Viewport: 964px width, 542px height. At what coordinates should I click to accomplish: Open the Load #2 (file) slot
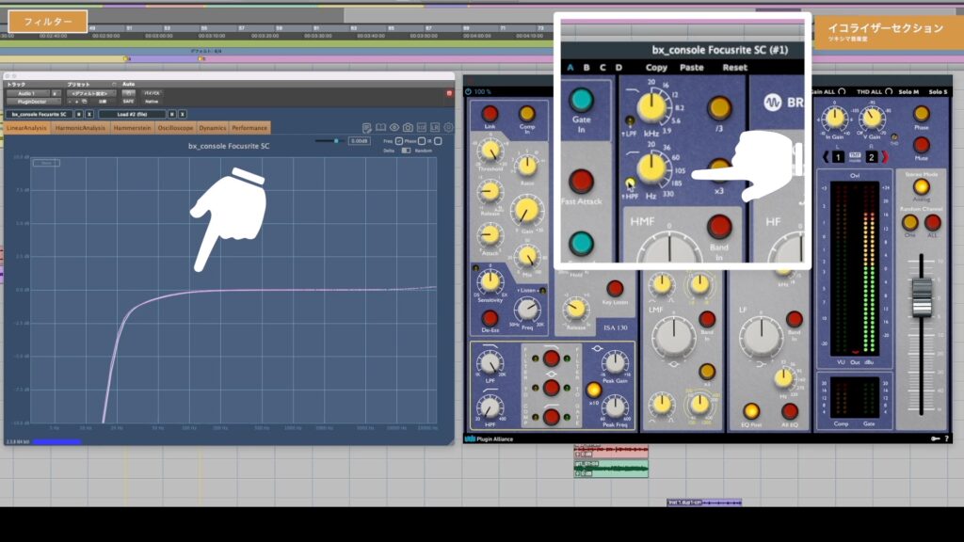pos(132,114)
